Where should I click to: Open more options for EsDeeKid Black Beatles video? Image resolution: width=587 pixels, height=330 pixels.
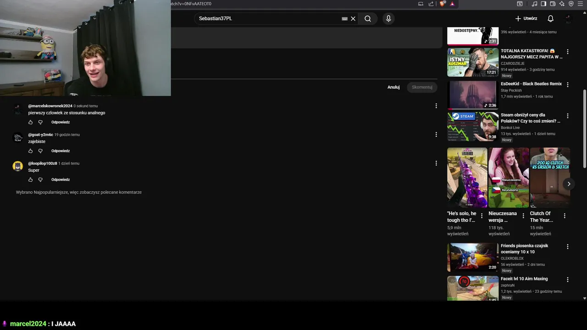pos(568,85)
